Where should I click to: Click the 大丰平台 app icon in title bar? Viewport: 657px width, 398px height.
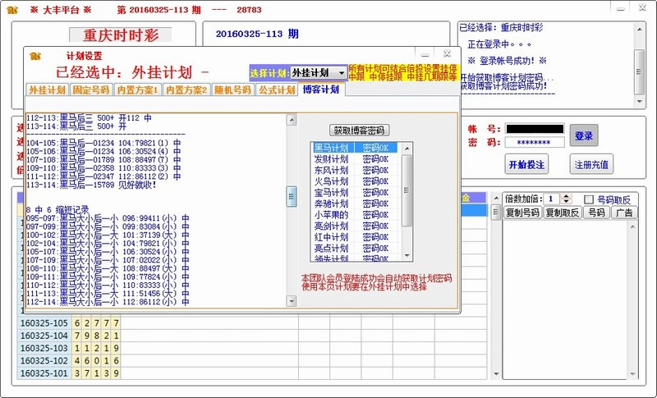12,9
